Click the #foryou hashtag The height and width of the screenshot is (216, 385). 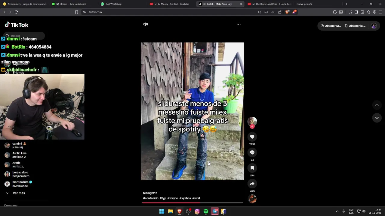[173, 198]
